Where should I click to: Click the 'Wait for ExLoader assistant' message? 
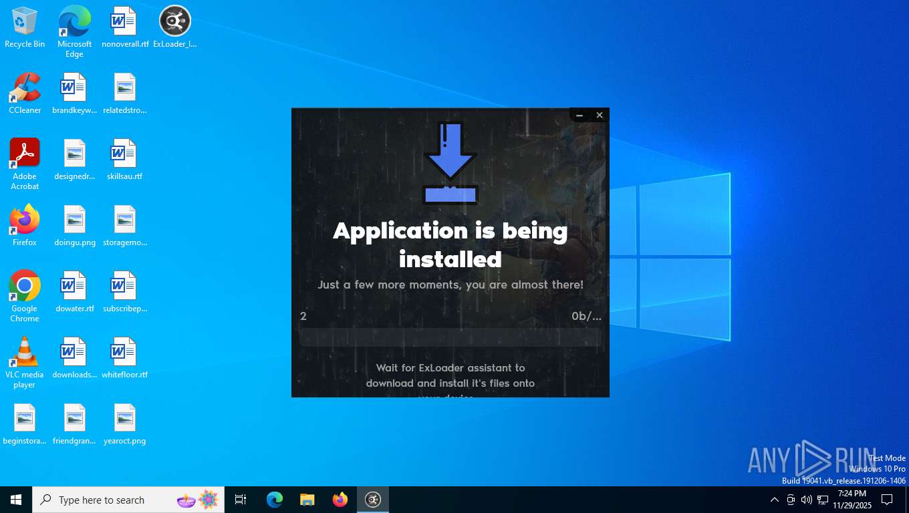click(450, 382)
